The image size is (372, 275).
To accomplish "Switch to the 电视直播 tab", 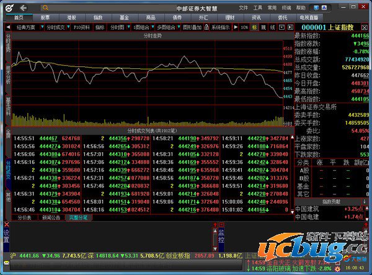I will 309,17.
